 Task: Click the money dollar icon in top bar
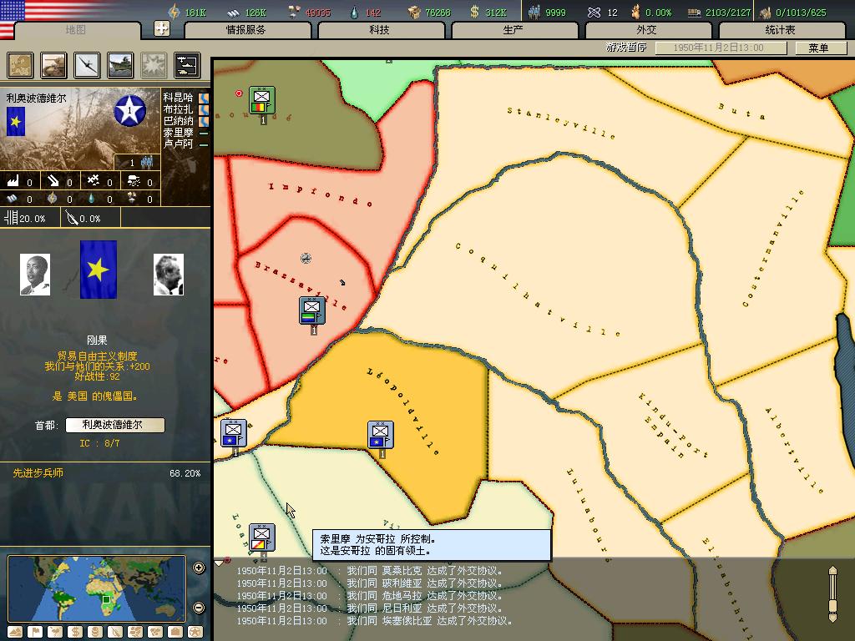(x=474, y=12)
